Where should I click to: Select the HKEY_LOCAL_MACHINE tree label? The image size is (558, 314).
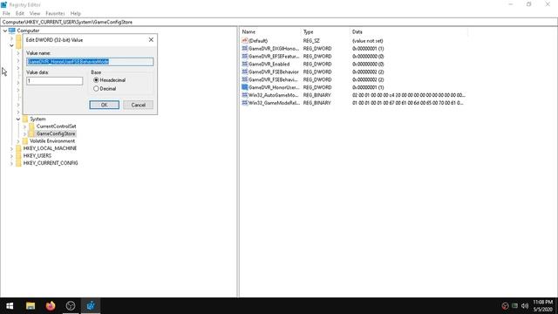(50, 148)
